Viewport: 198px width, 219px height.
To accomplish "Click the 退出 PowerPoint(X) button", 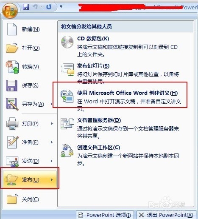I will click(166, 215).
